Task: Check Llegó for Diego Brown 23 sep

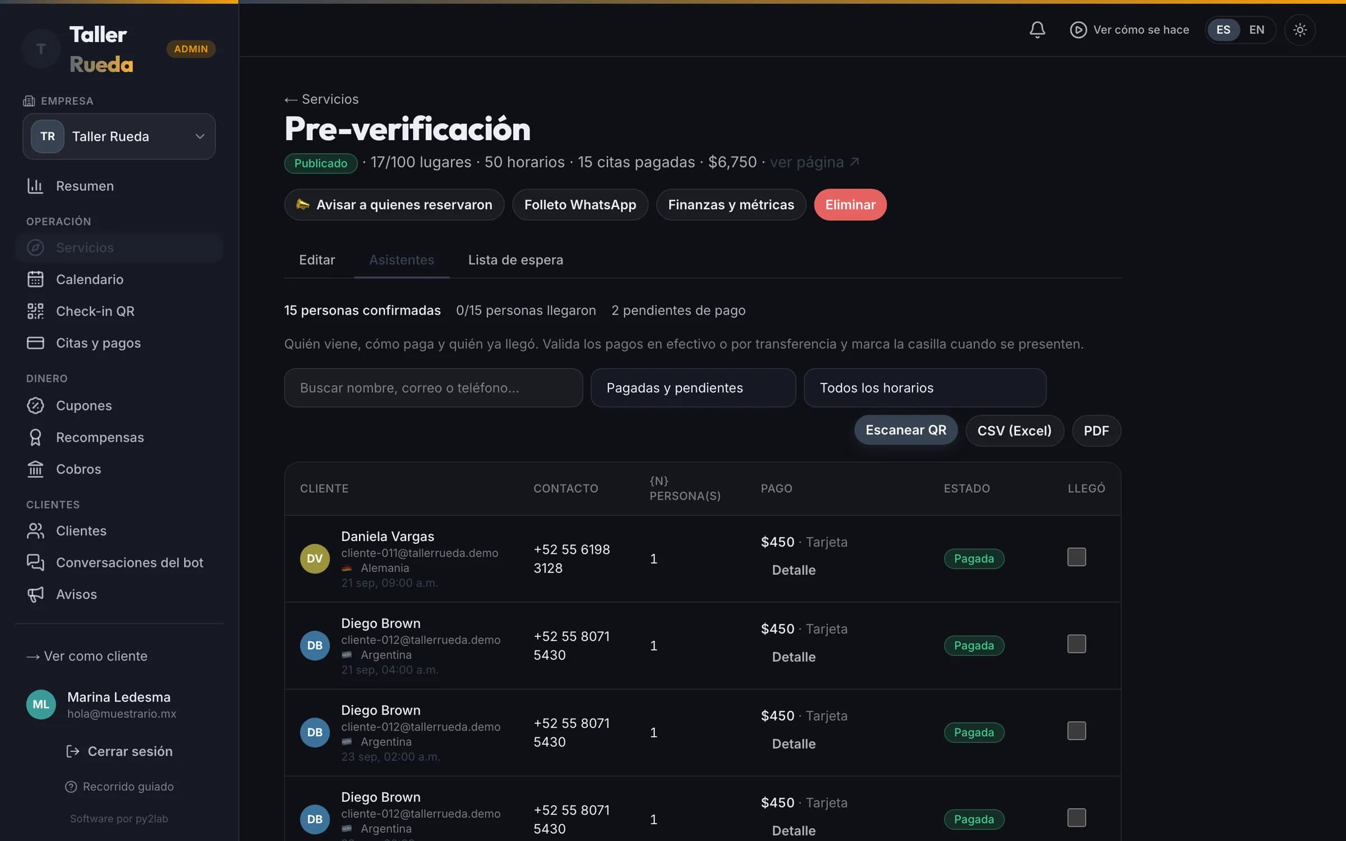Action: (1076, 731)
